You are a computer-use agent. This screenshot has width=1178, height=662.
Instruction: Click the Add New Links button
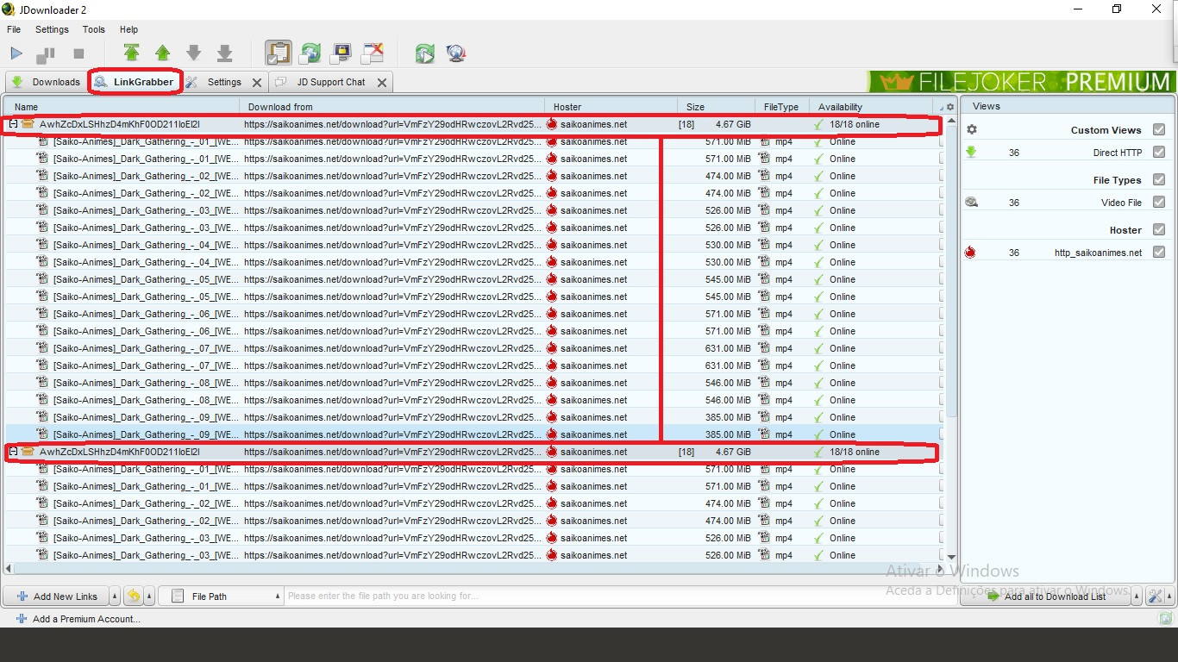[x=55, y=596]
